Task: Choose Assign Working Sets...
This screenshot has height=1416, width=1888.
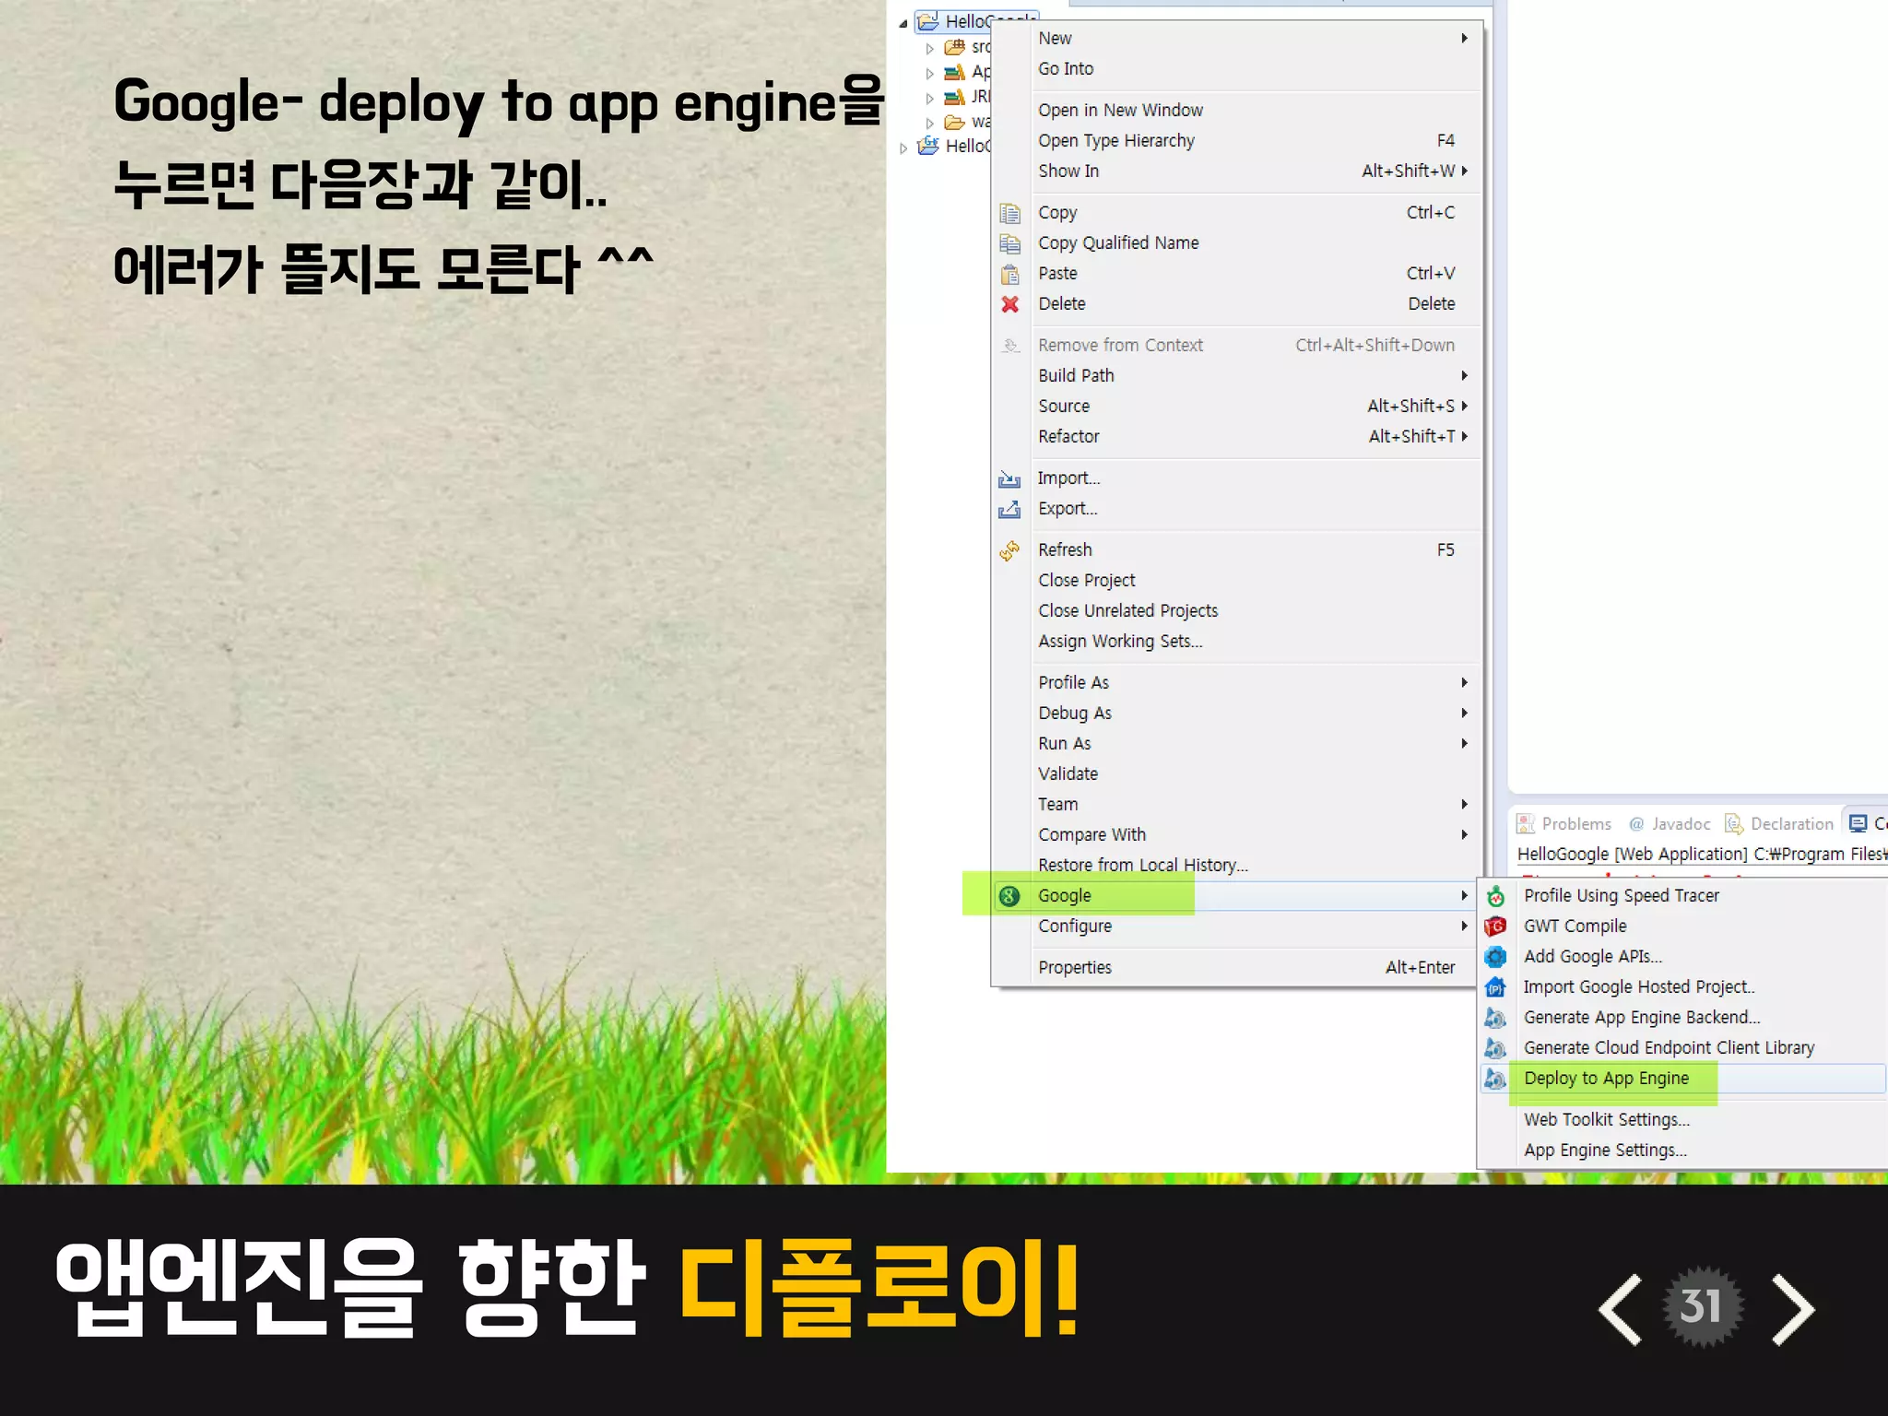Action: pyautogui.click(x=1237, y=642)
